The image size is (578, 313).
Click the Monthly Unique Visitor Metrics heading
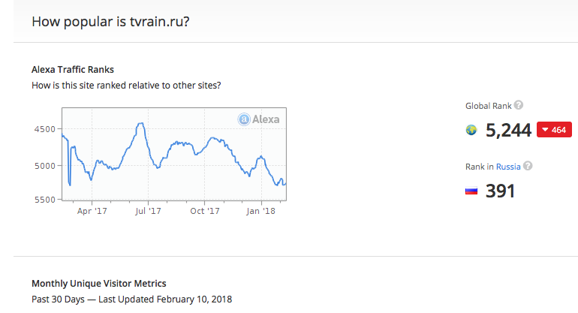pos(99,284)
